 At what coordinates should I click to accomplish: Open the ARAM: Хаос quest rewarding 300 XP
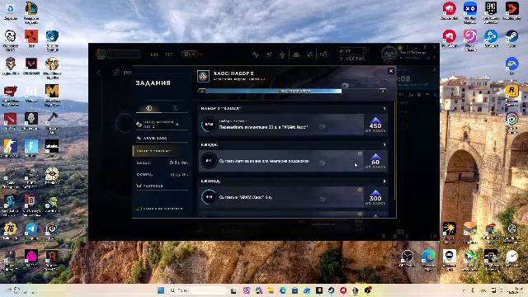coord(293,197)
